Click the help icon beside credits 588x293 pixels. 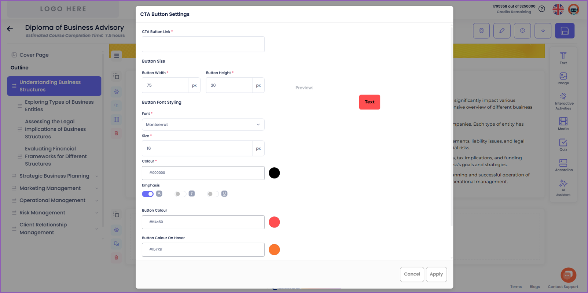point(541,9)
